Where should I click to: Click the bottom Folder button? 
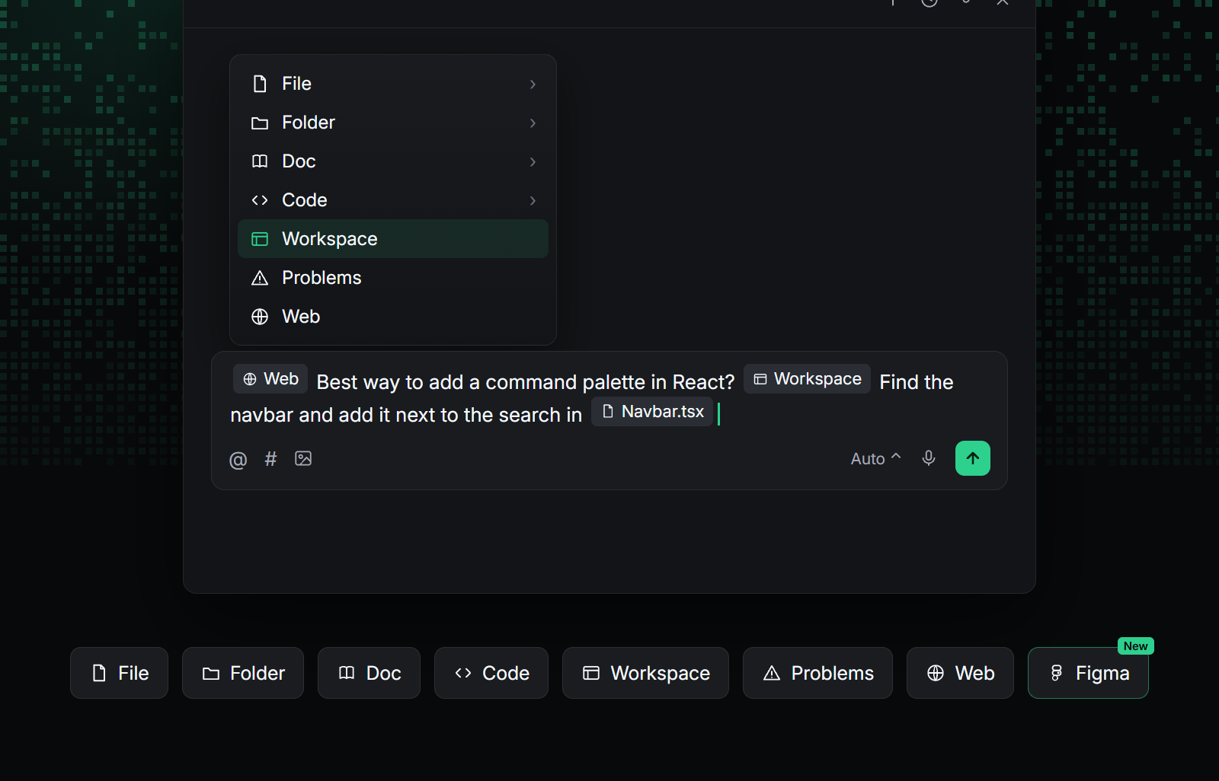tap(243, 673)
